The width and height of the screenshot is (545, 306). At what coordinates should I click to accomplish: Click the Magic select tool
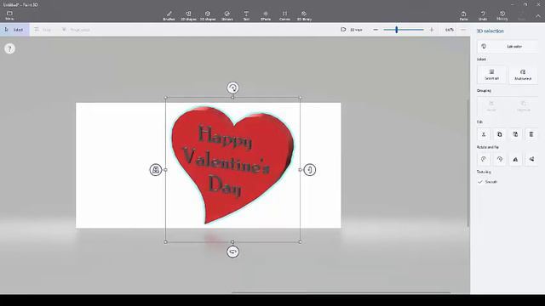pos(76,30)
